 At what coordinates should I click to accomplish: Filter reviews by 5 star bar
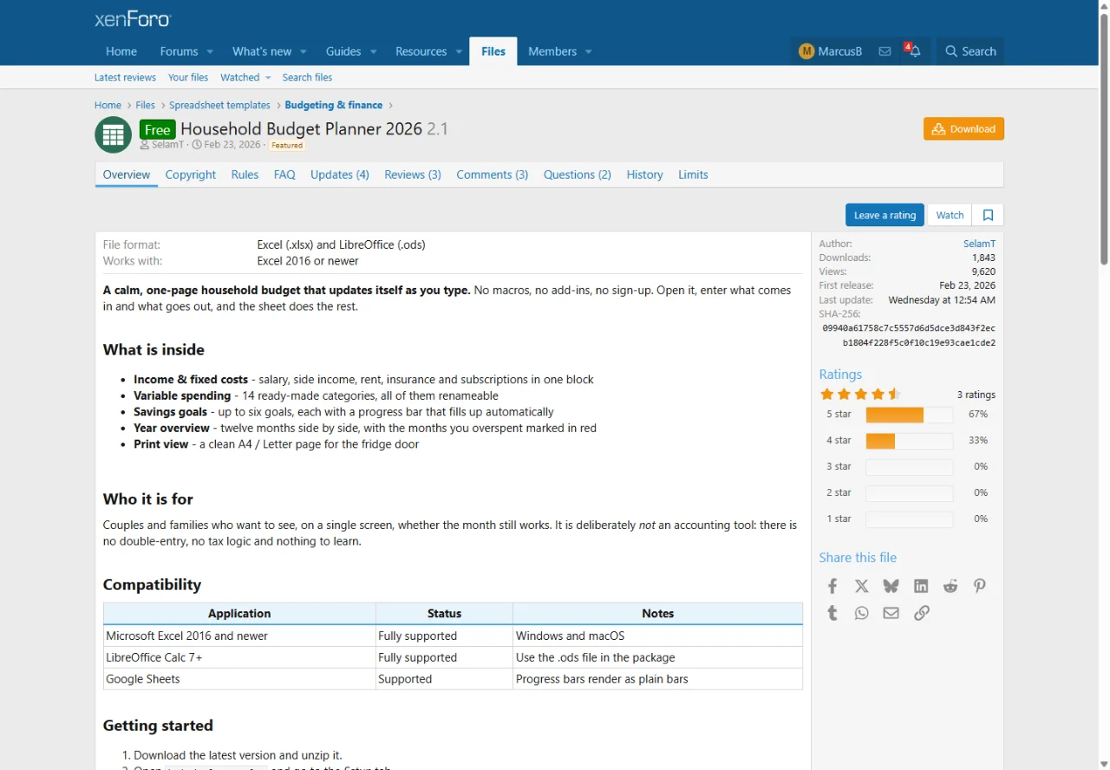[909, 414]
